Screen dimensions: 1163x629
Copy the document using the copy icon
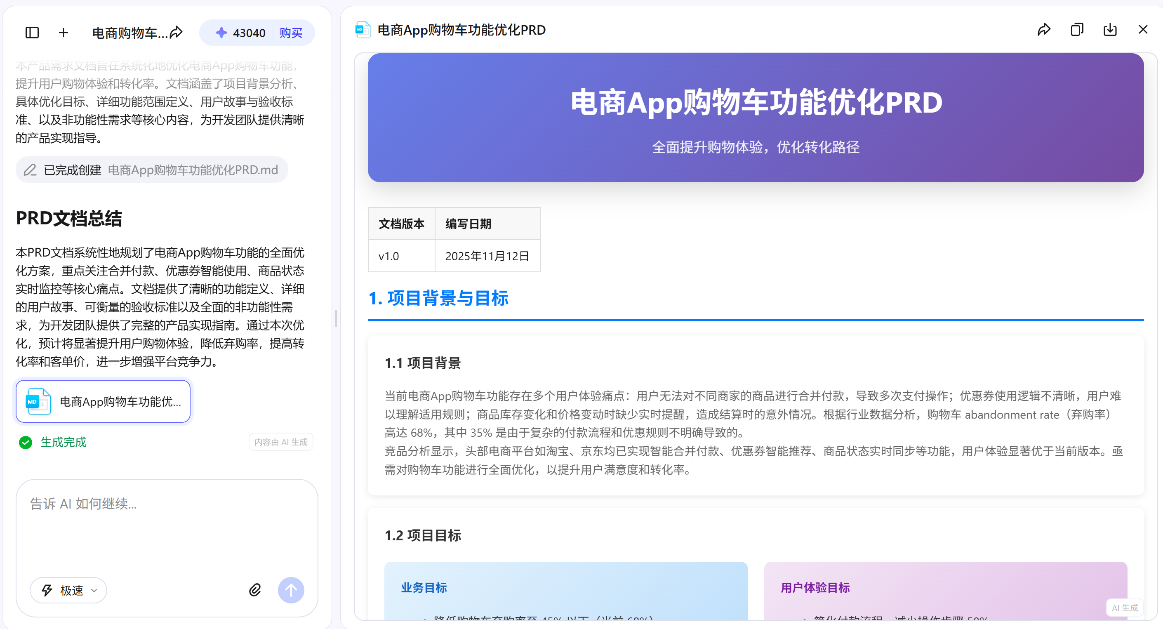pyautogui.click(x=1077, y=29)
